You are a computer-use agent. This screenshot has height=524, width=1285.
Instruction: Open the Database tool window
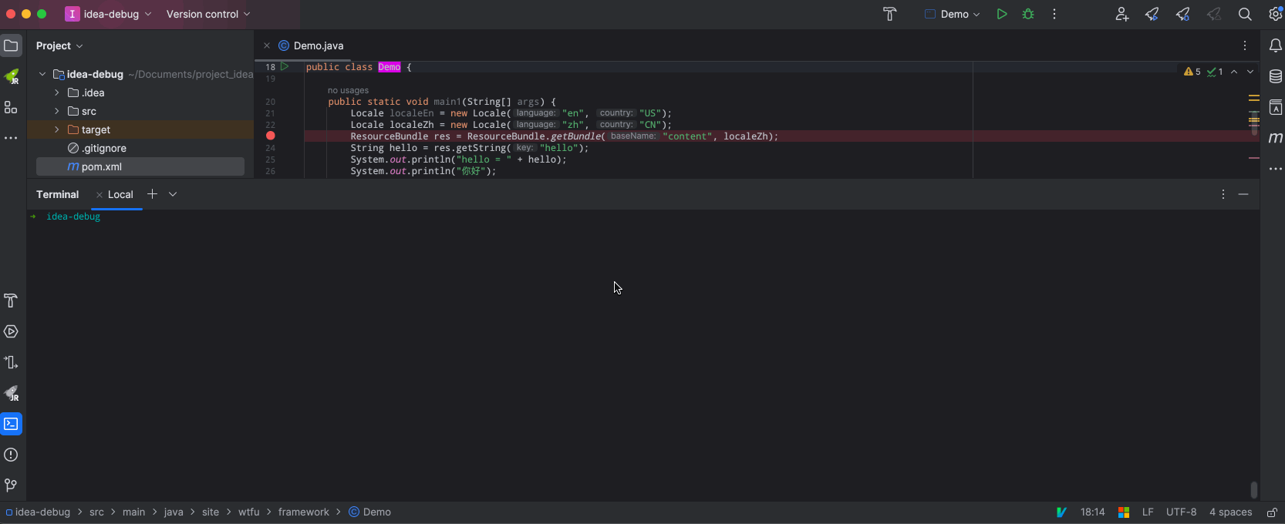coord(1276,76)
